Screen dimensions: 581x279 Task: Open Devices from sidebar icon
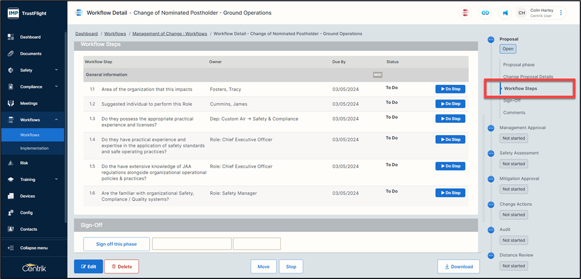pyautogui.click(x=11, y=196)
